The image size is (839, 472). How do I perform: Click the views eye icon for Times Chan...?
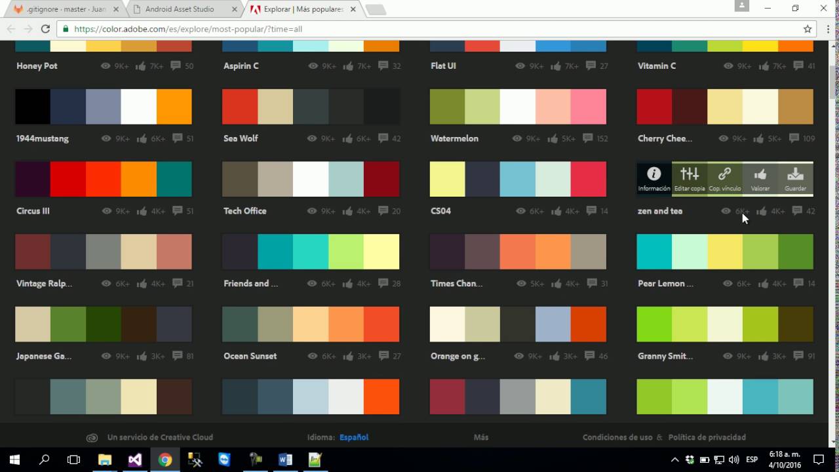pos(520,284)
